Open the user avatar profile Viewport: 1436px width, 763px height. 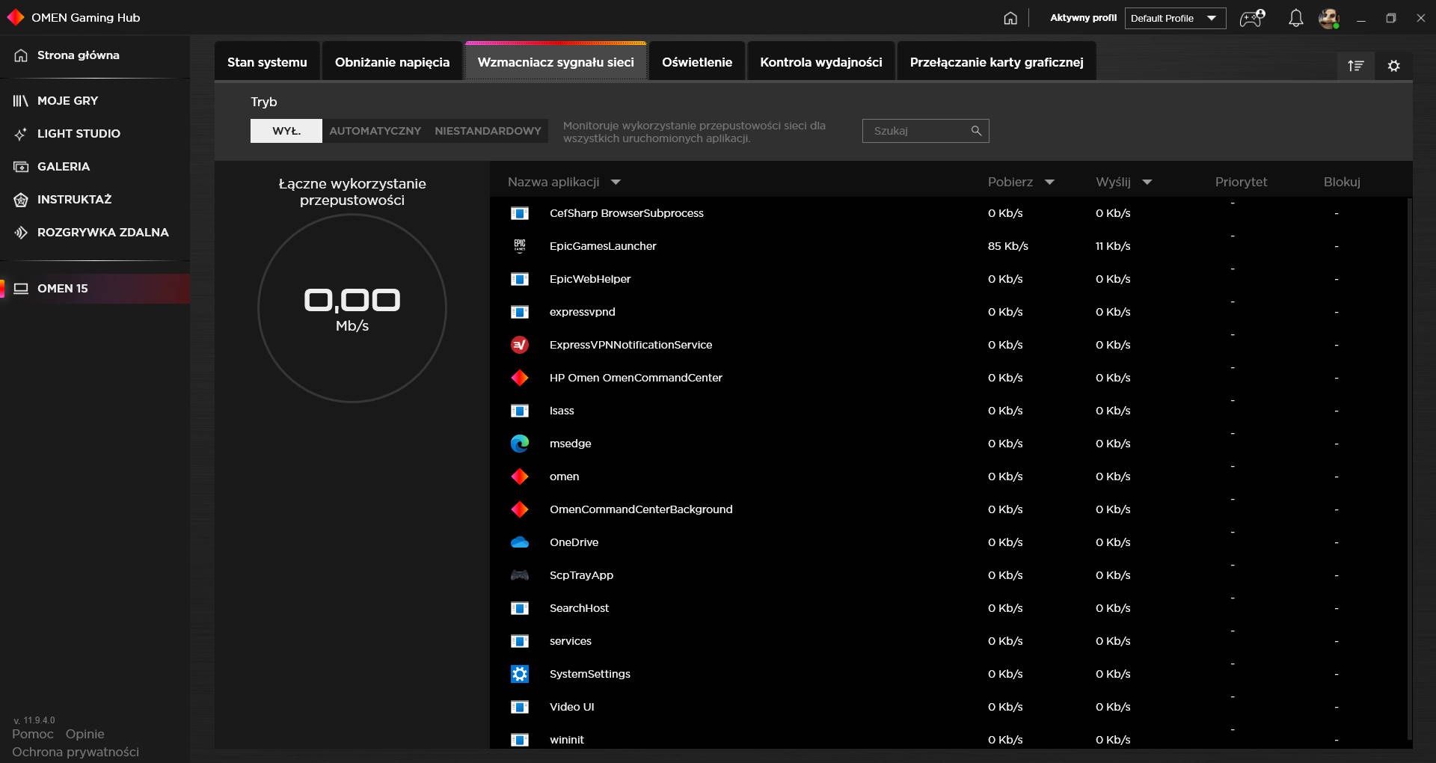[x=1329, y=18]
